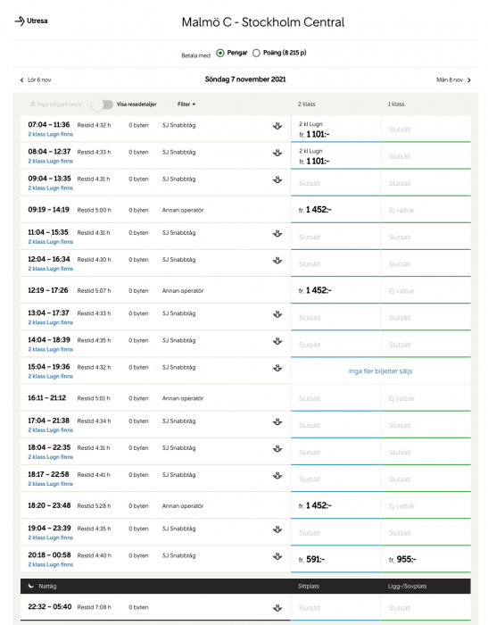Screen dimensions: 488x625
Task: Click the 2 klass column header
Action: [306, 104]
